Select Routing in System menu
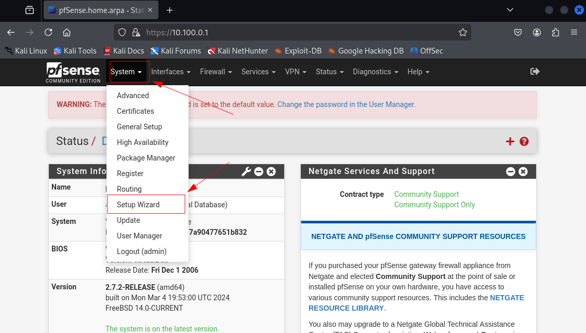Screen dimensions: 586x333 click(x=148, y=189)
